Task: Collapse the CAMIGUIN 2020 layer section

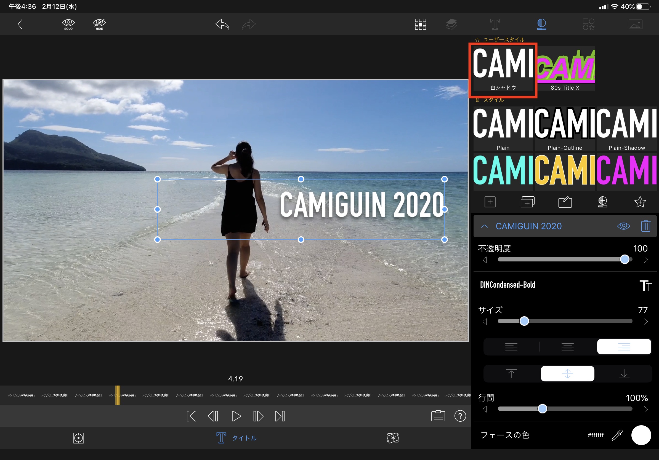Action: pos(485,226)
